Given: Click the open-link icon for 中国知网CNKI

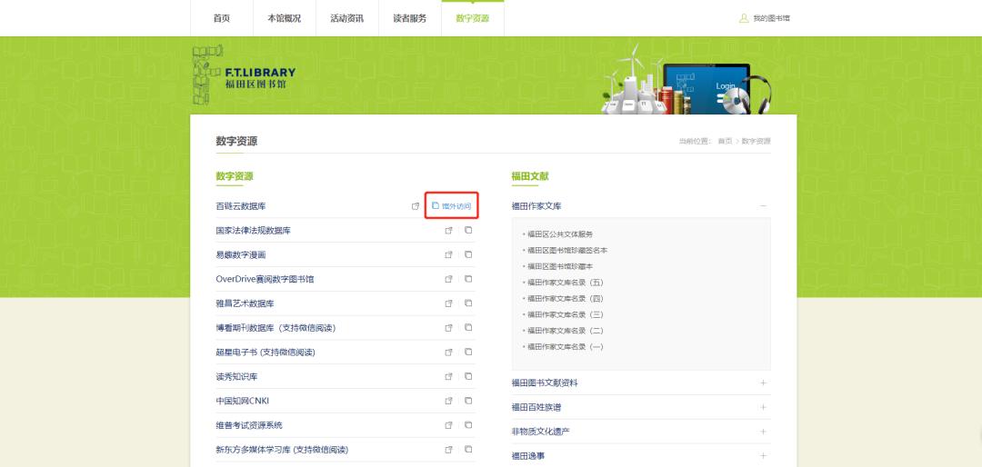Looking at the screenshot, I should point(448,401).
